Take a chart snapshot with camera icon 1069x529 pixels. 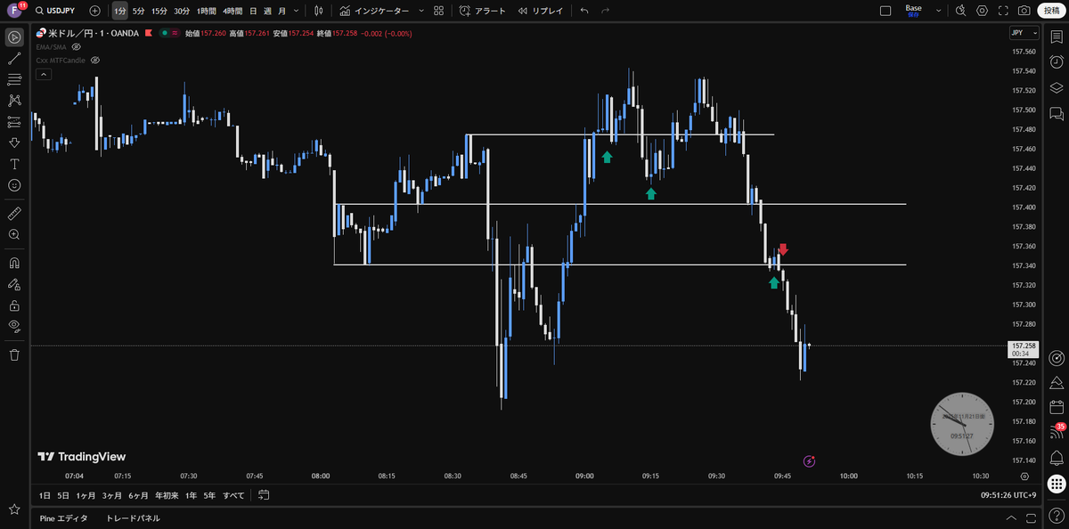(x=1024, y=11)
